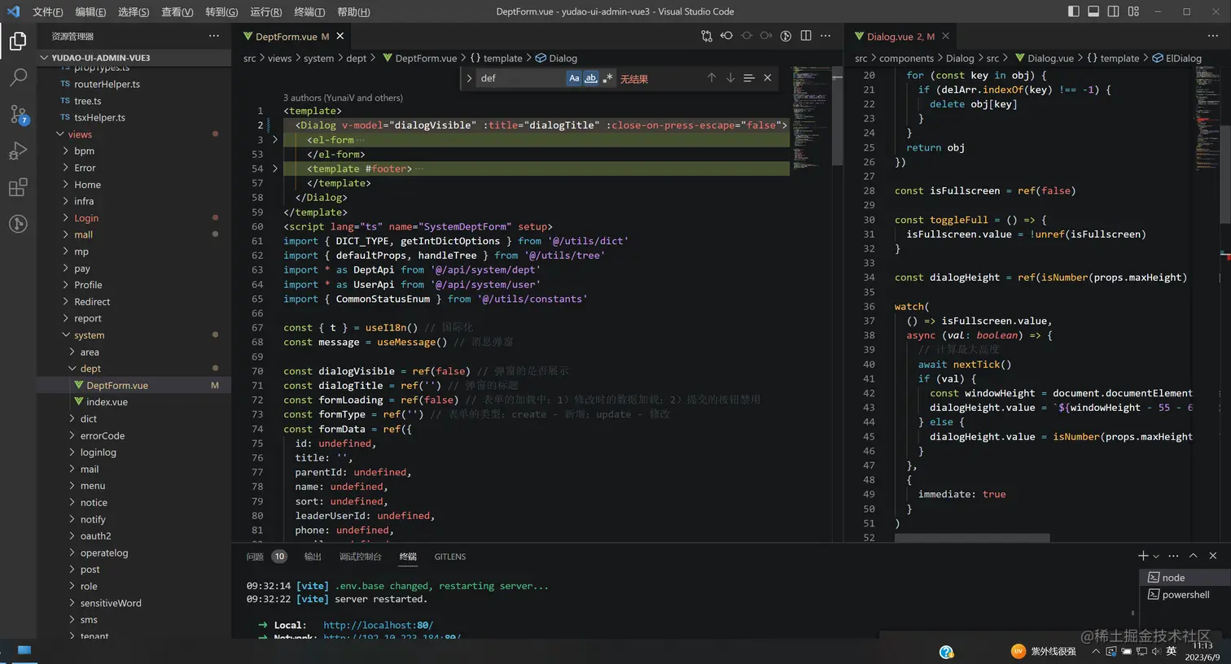Close the find widget
This screenshot has height=664, width=1231.
[767, 78]
